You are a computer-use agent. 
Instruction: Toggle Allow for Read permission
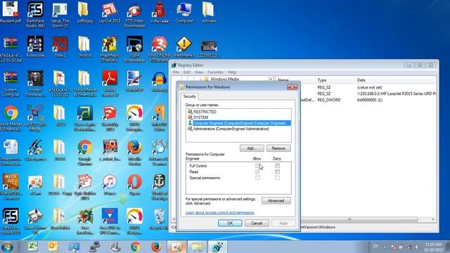point(257,171)
